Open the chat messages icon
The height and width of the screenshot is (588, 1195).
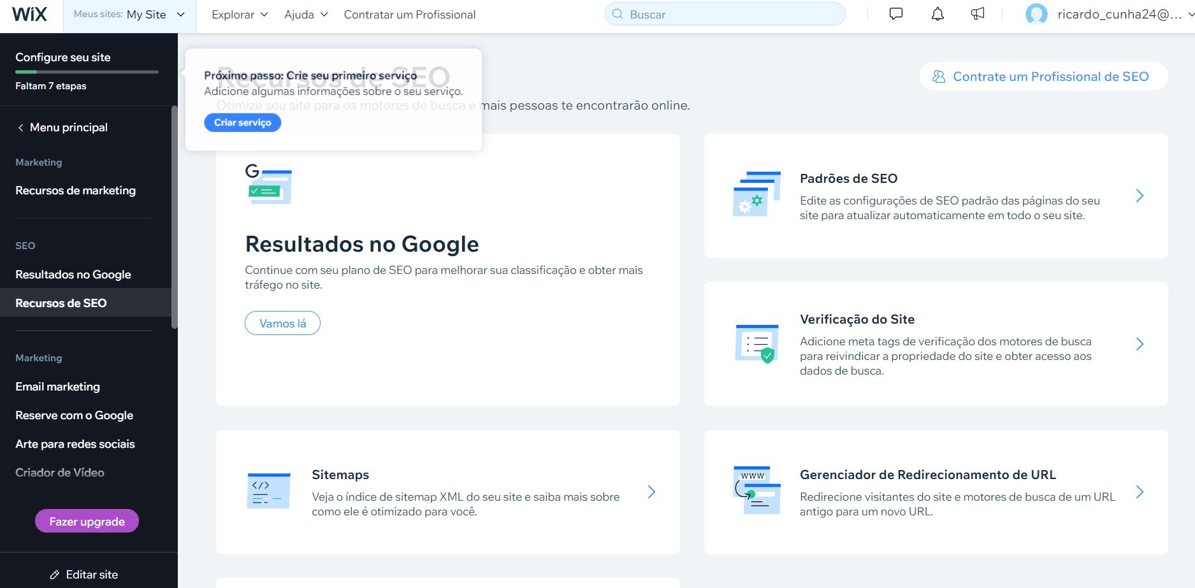click(x=895, y=14)
